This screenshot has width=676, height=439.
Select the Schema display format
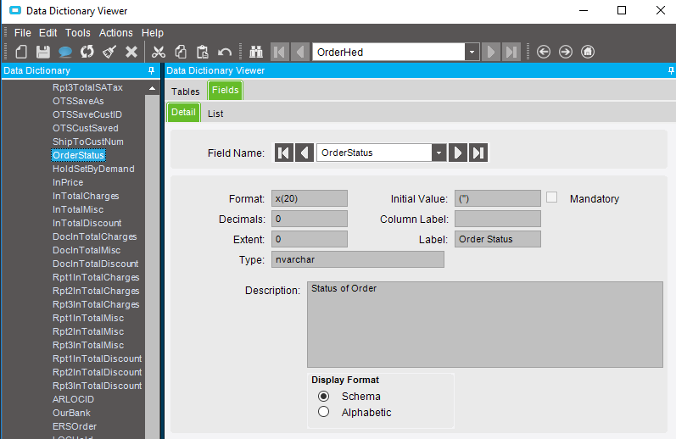[x=323, y=396]
